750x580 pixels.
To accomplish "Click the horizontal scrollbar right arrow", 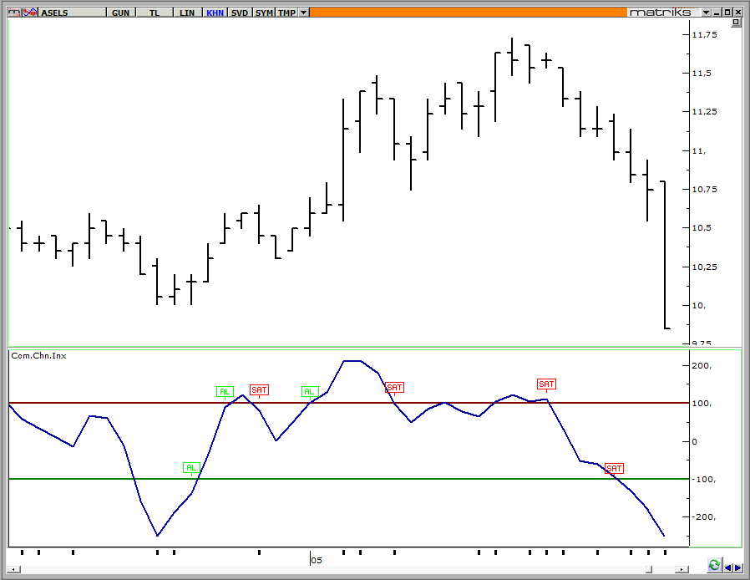I will click(x=682, y=569).
